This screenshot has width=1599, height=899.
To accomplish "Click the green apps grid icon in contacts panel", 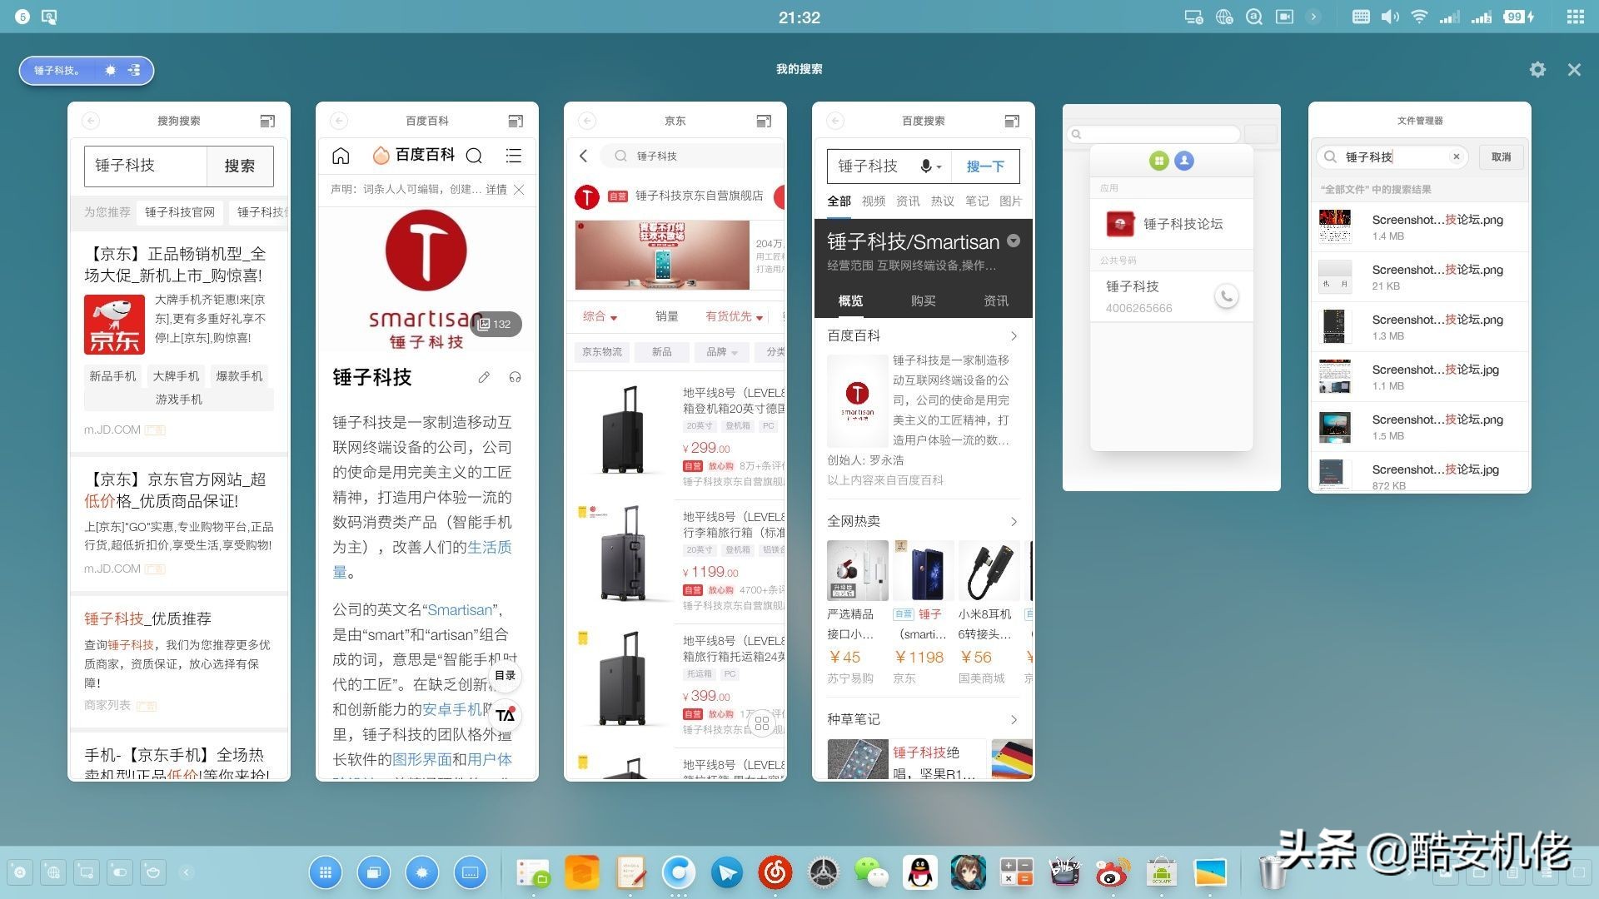I will (x=1158, y=161).
